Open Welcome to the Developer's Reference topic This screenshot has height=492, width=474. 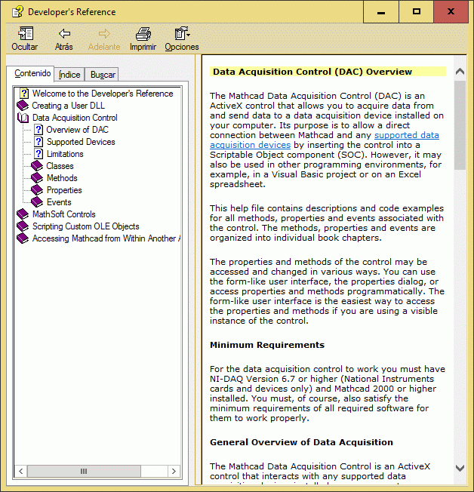point(103,94)
